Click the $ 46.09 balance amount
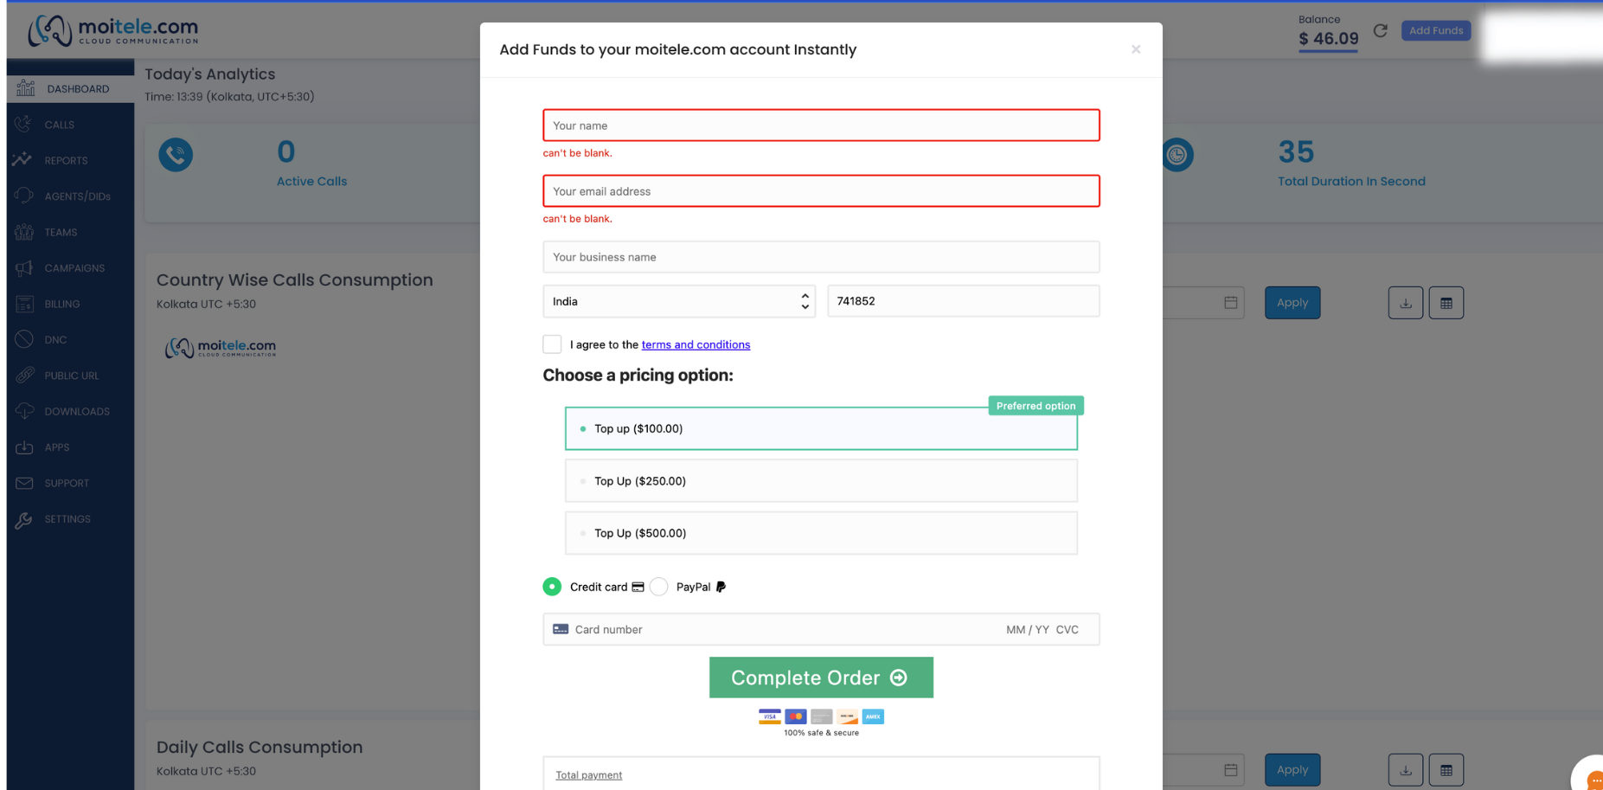 (x=1328, y=39)
